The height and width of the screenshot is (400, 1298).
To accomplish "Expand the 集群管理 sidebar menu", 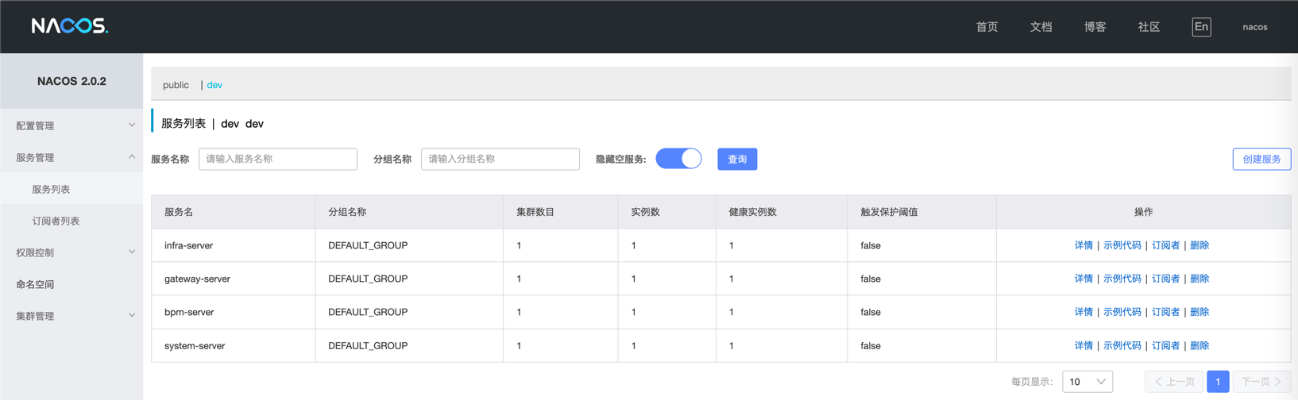I will (71, 316).
